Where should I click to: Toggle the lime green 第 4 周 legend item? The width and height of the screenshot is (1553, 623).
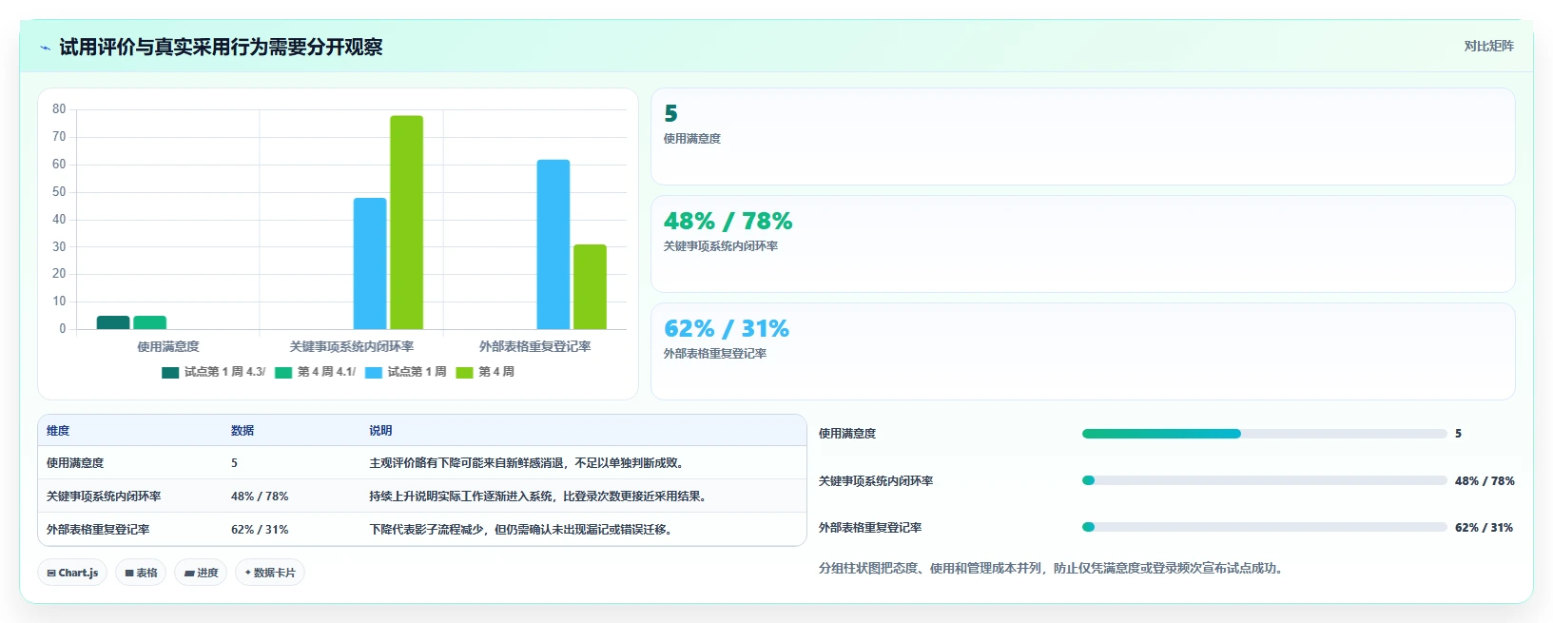pos(485,372)
